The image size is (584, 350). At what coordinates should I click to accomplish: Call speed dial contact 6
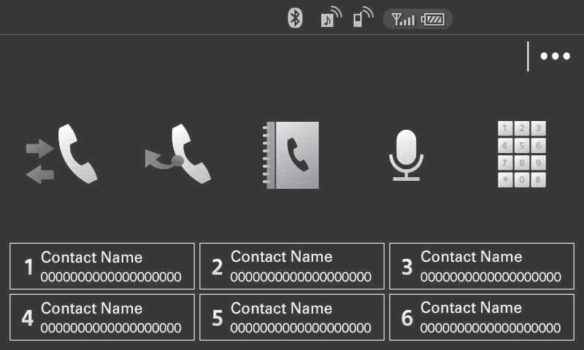pyautogui.click(x=482, y=317)
